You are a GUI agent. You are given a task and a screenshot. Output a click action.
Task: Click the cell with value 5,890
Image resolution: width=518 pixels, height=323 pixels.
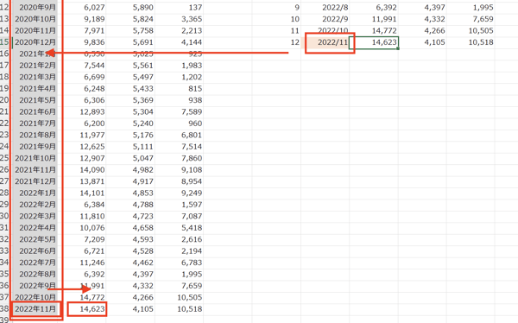point(130,7)
